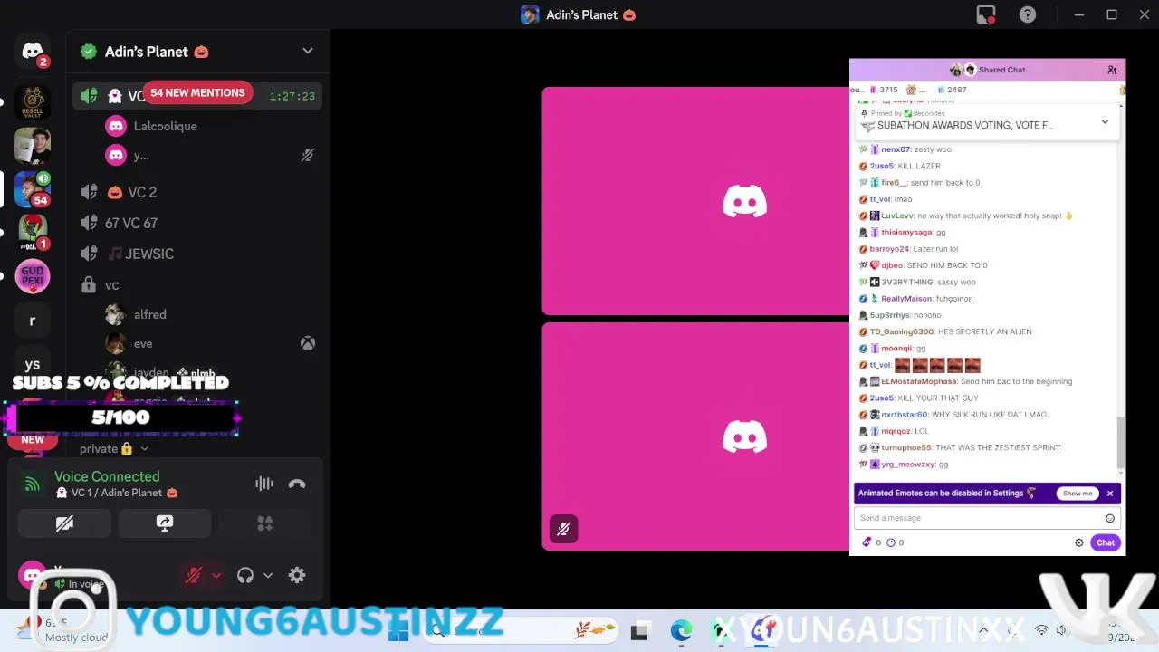Screen dimensions: 1159x652
Task: Open Discord inbox icon in title bar
Action: click(x=986, y=14)
